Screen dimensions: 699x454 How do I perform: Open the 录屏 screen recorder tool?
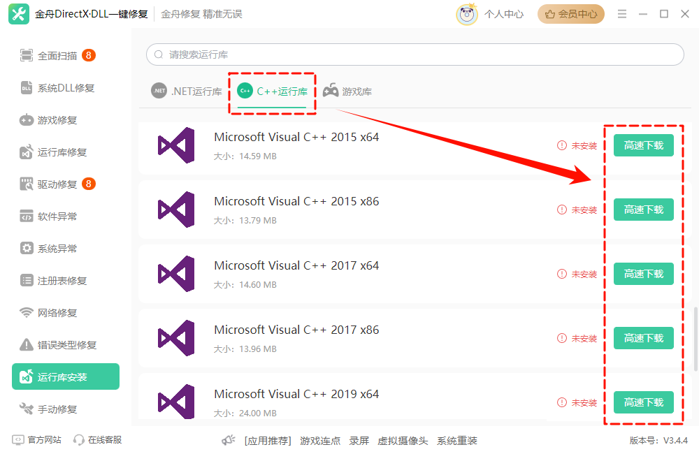coord(359,441)
